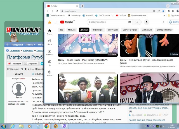This screenshot has width=179, height=129.
Task: Open 'Холод 62' bookmark
Action: click(x=88, y=15)
